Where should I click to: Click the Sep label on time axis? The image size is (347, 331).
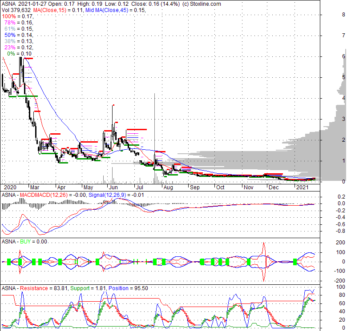[195, 187]
